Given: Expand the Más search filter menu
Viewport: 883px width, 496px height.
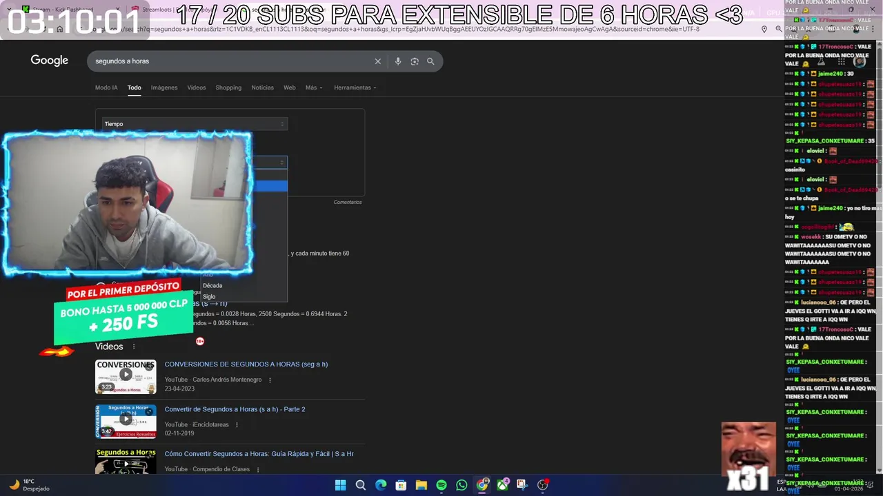Looking at the screenshot, I should coord(314,87).
